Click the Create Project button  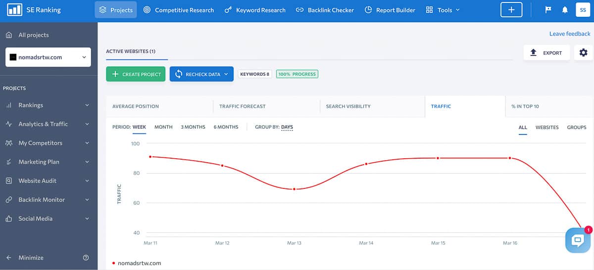click(x=136, y=74)
